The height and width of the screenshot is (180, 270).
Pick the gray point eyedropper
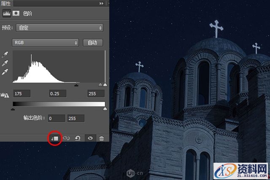point(5,63)
